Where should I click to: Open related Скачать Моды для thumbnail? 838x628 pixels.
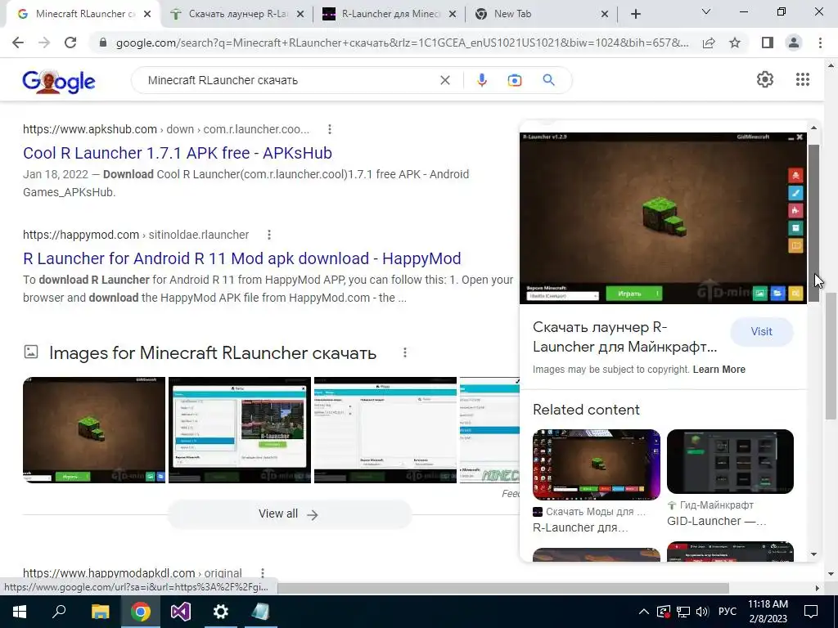pyautogui.click(x=597, y=464)
